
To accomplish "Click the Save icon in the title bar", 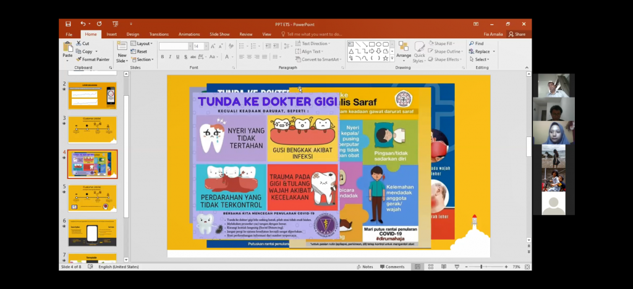I will (68, 24).
